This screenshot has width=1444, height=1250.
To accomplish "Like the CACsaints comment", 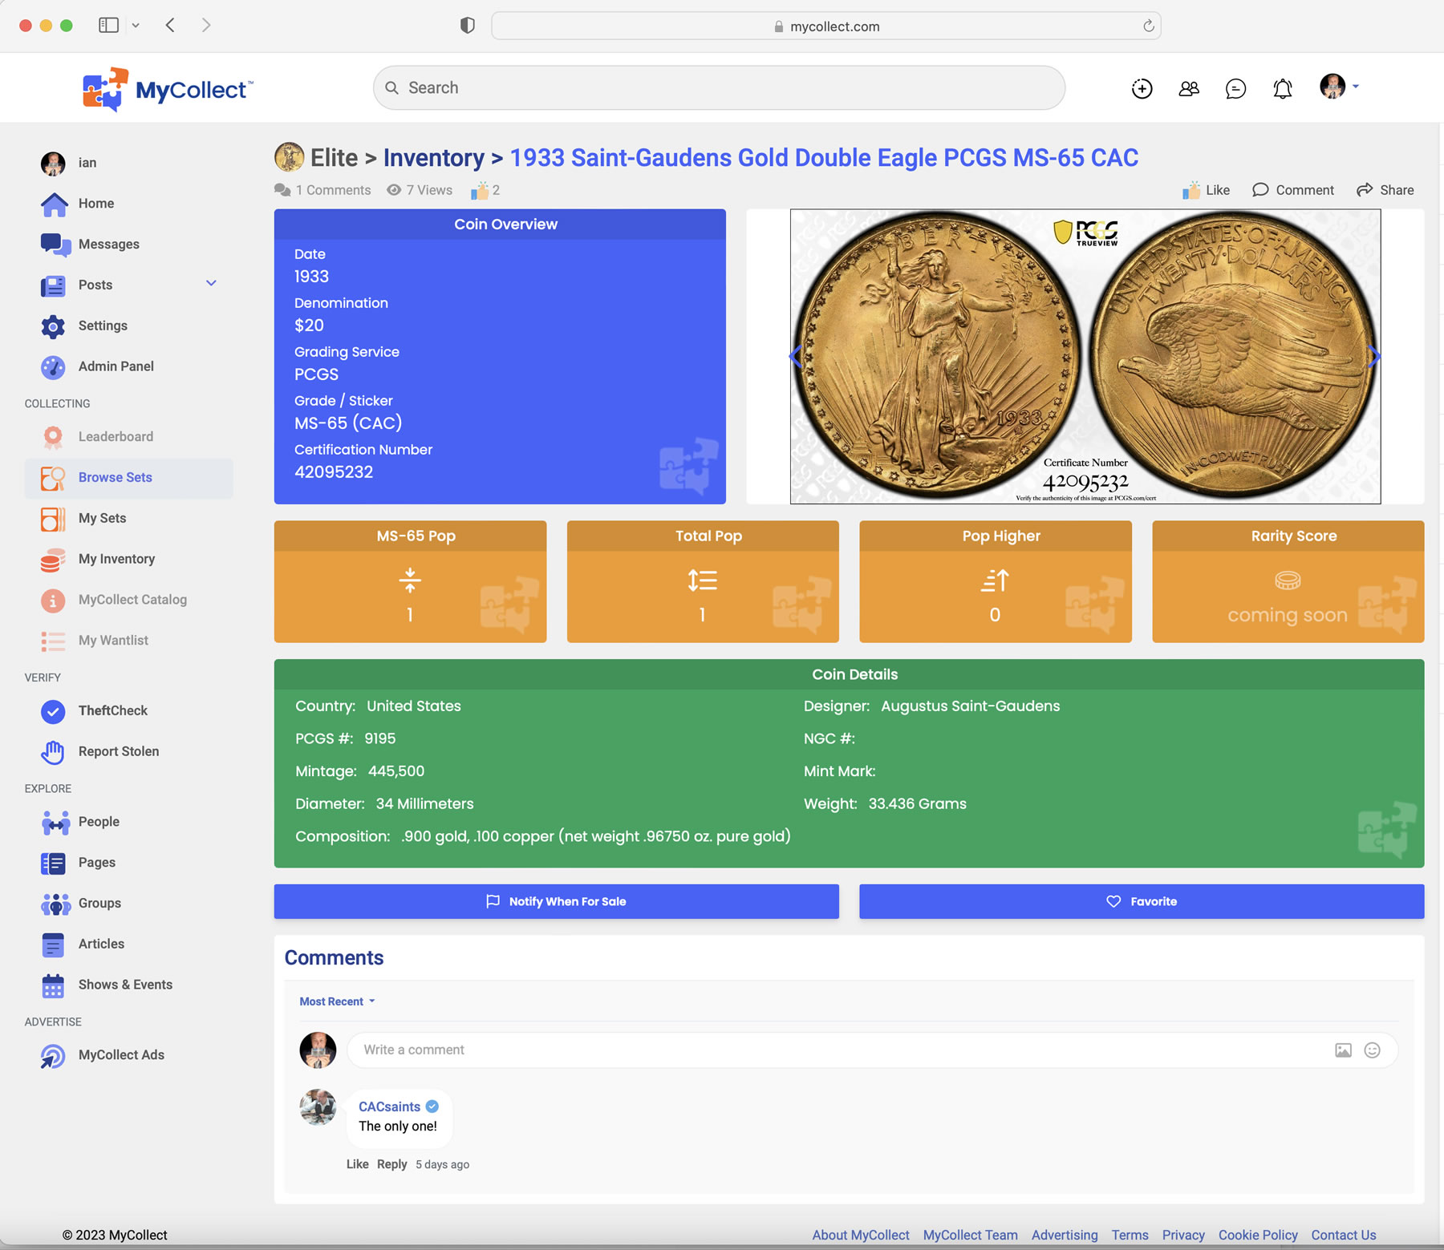I will [x=357, y=1164].
